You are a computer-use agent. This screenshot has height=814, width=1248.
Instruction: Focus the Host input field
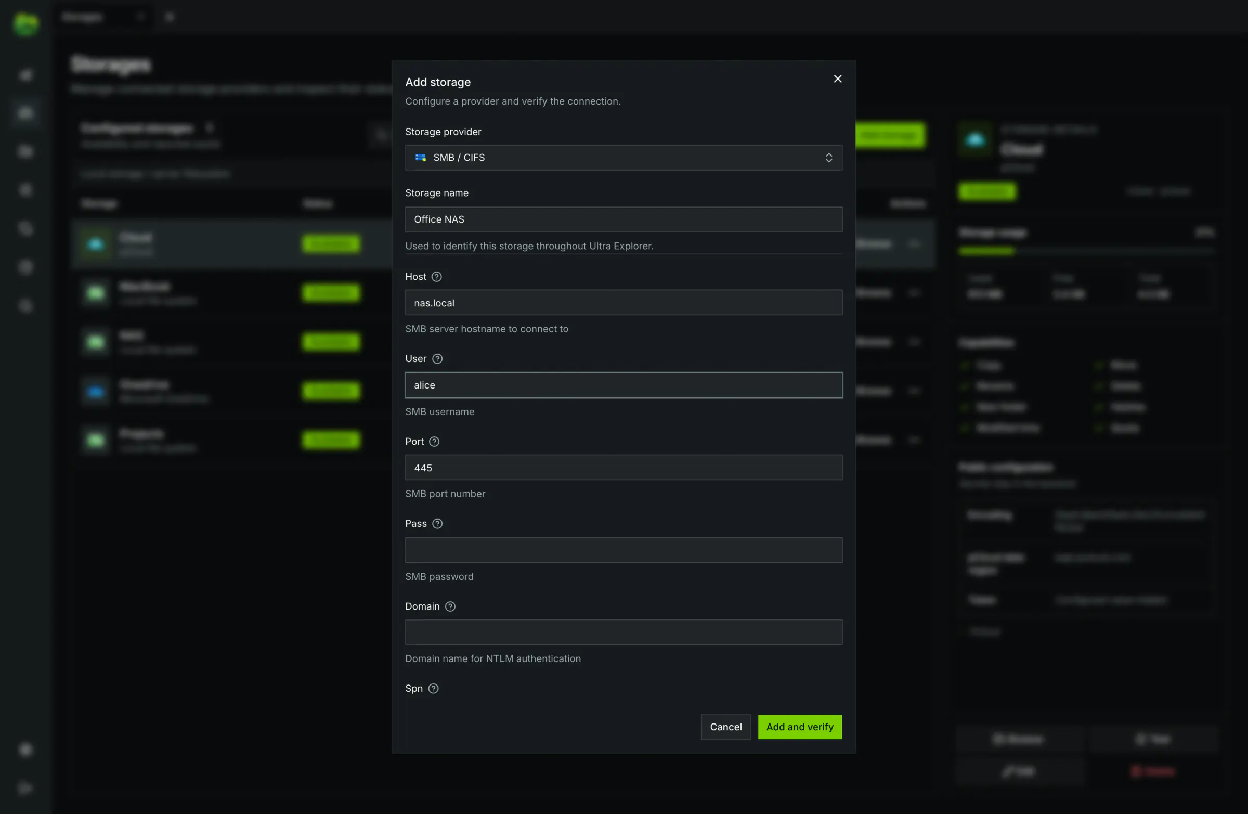point(623,303)
